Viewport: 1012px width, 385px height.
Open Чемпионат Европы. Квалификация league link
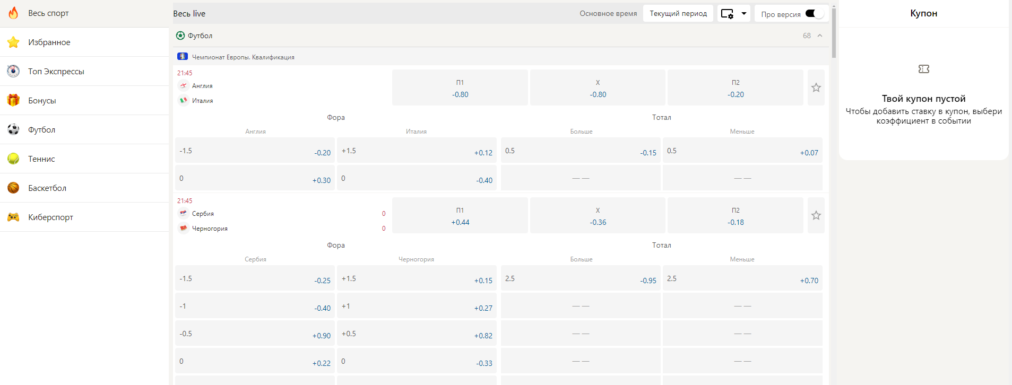[x=243, y=57]
